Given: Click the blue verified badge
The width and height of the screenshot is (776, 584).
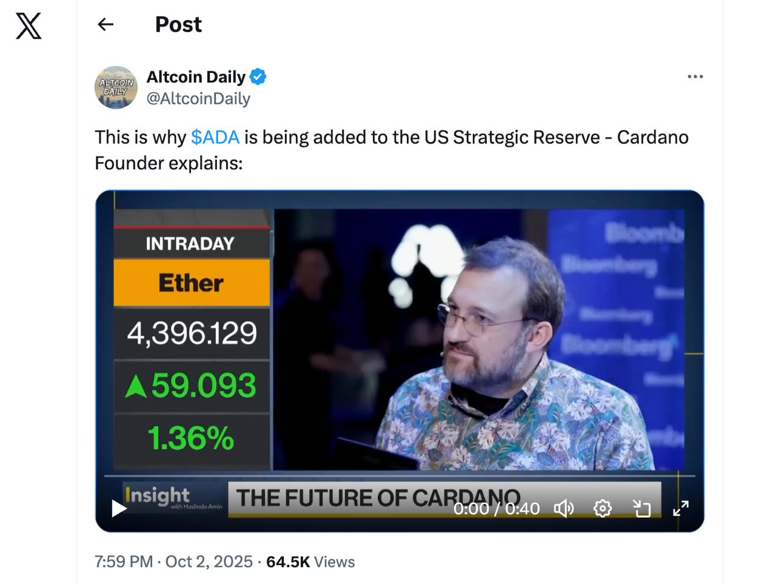Looking at the screenshot, I should coord(258,77).
